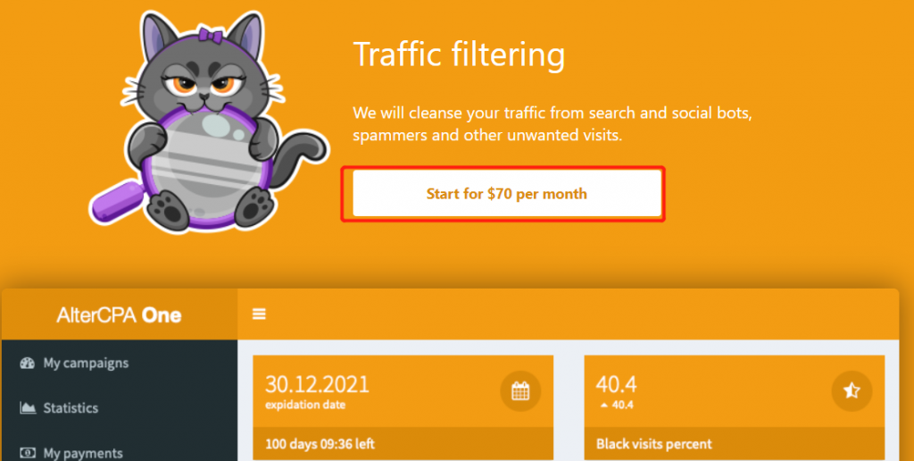Open the Black visits percent footer
The width and height of the screenshot is (914, 461).
click(654, 444)
